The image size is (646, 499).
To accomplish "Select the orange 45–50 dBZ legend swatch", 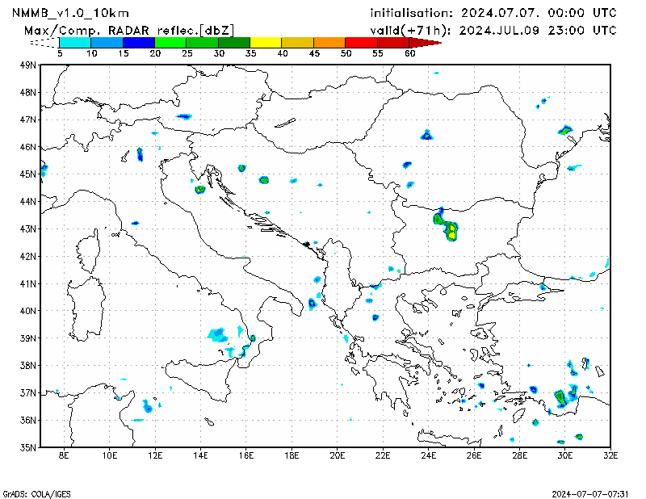I will 329,42.
